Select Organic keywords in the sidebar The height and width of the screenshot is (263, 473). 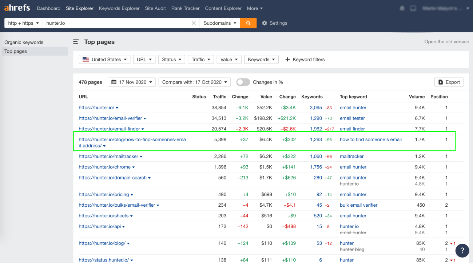[24, 42]
